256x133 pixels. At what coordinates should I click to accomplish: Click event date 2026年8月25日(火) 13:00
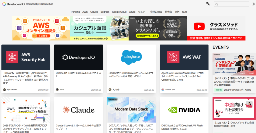[x=237, y=90]
